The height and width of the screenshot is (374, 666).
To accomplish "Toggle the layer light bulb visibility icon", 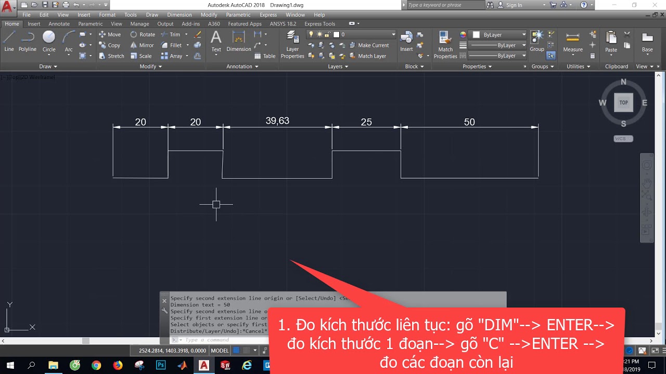I will (x=311, y=33).
